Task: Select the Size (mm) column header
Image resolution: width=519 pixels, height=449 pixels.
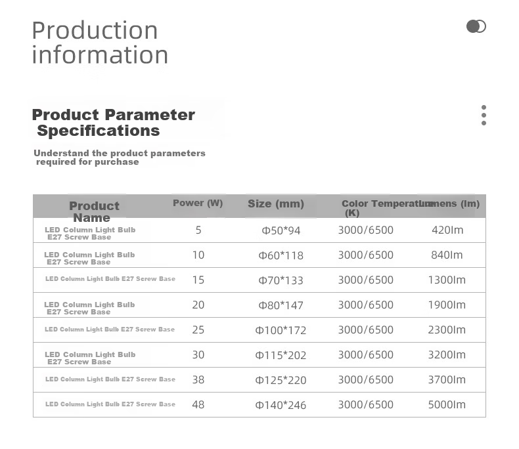Action: coord(276,203)
